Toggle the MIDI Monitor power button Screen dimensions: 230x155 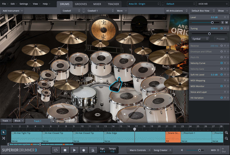pos(221,86)
